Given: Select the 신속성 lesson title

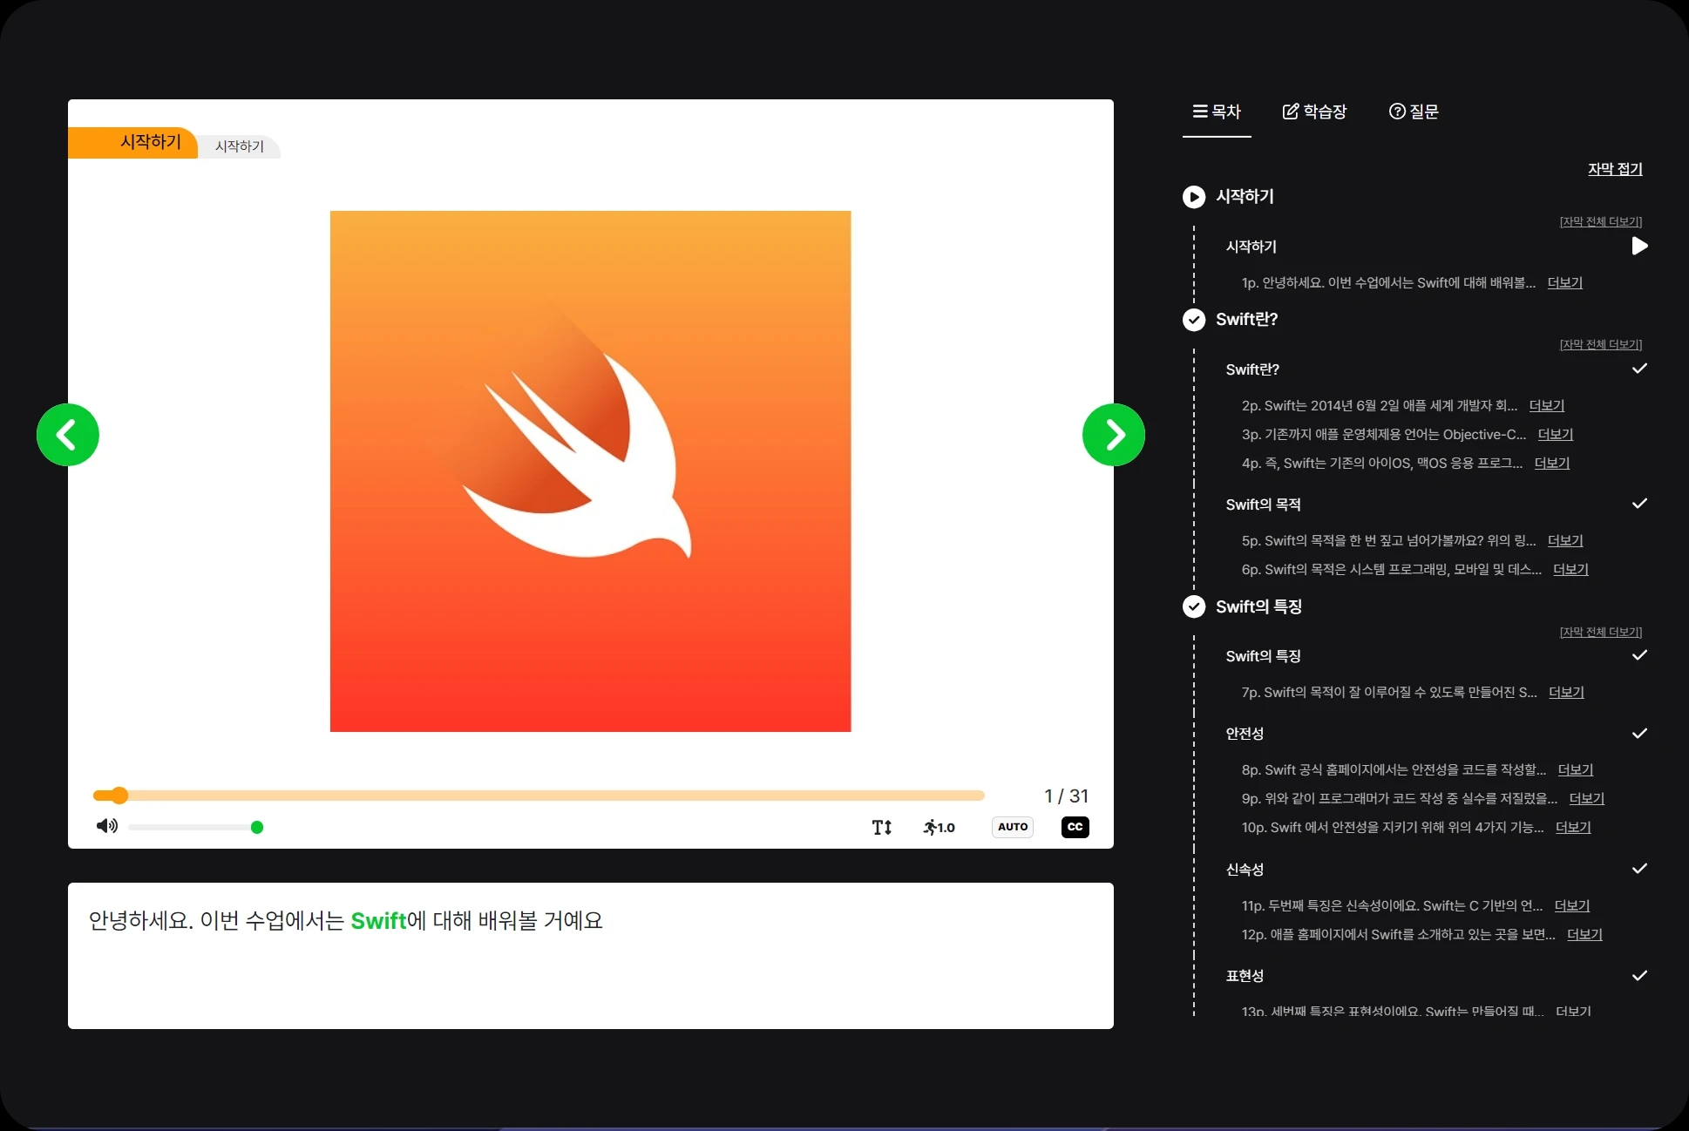Looking at the screenshot, I should click(1245, 870).
